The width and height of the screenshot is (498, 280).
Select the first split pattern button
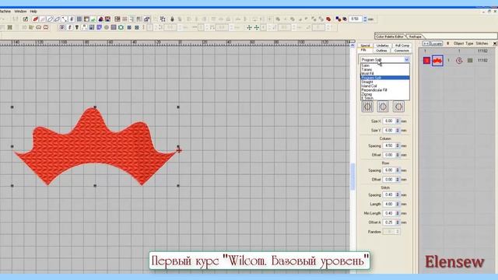pos(367,107)
